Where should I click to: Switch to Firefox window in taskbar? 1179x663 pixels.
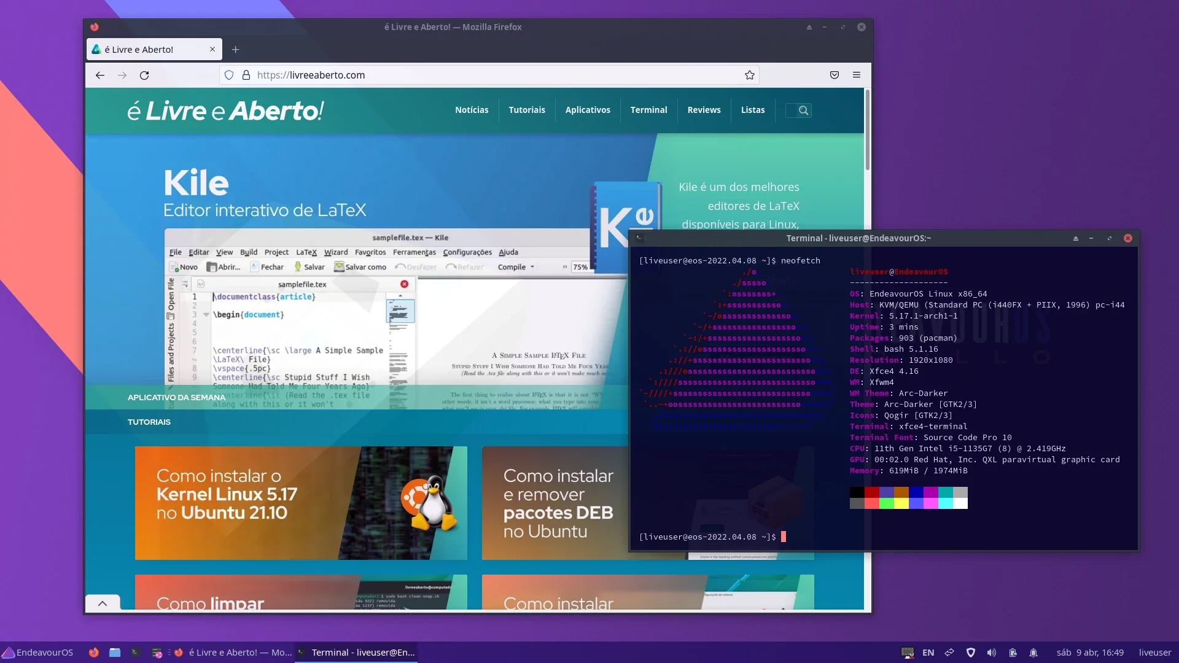click(233, 653)
